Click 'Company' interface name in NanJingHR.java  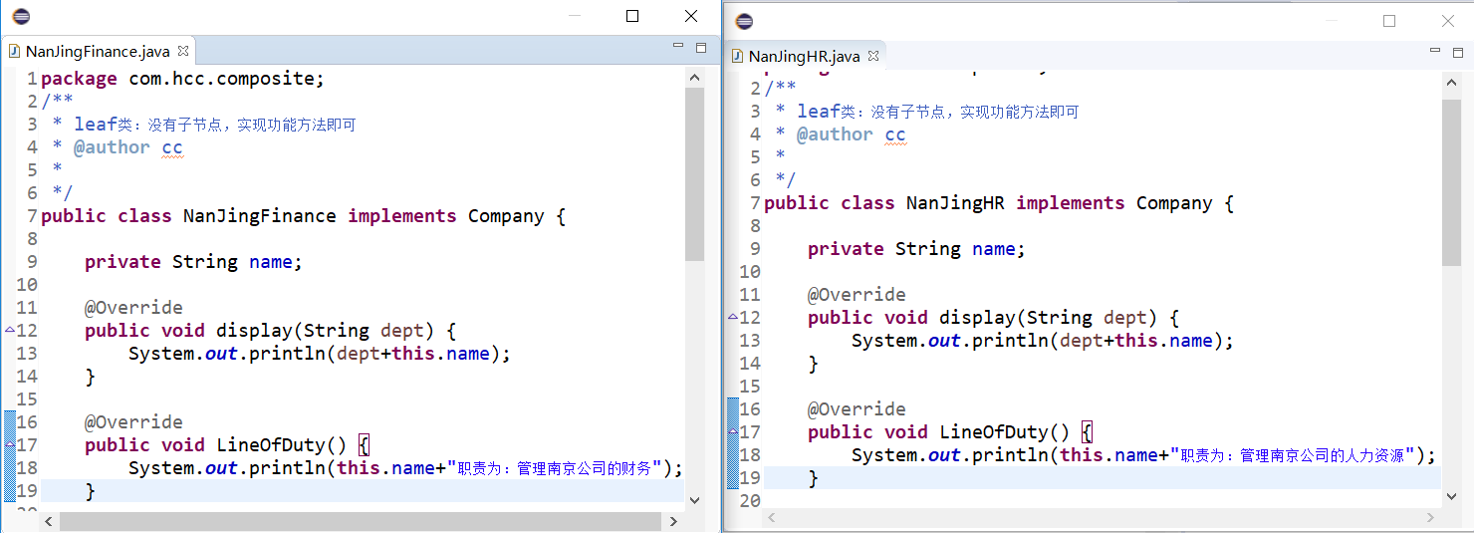1174,203
